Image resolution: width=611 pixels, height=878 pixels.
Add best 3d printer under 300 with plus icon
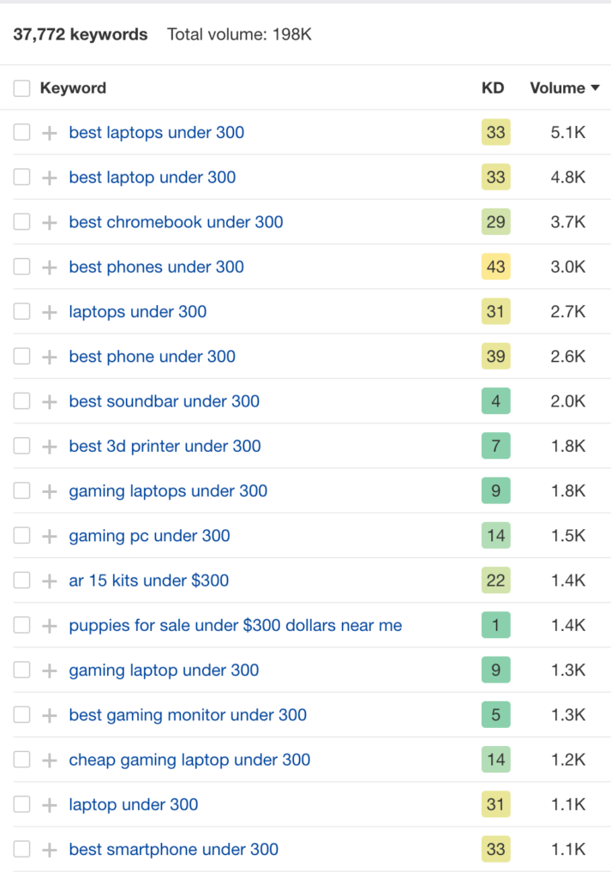point(49,446)
